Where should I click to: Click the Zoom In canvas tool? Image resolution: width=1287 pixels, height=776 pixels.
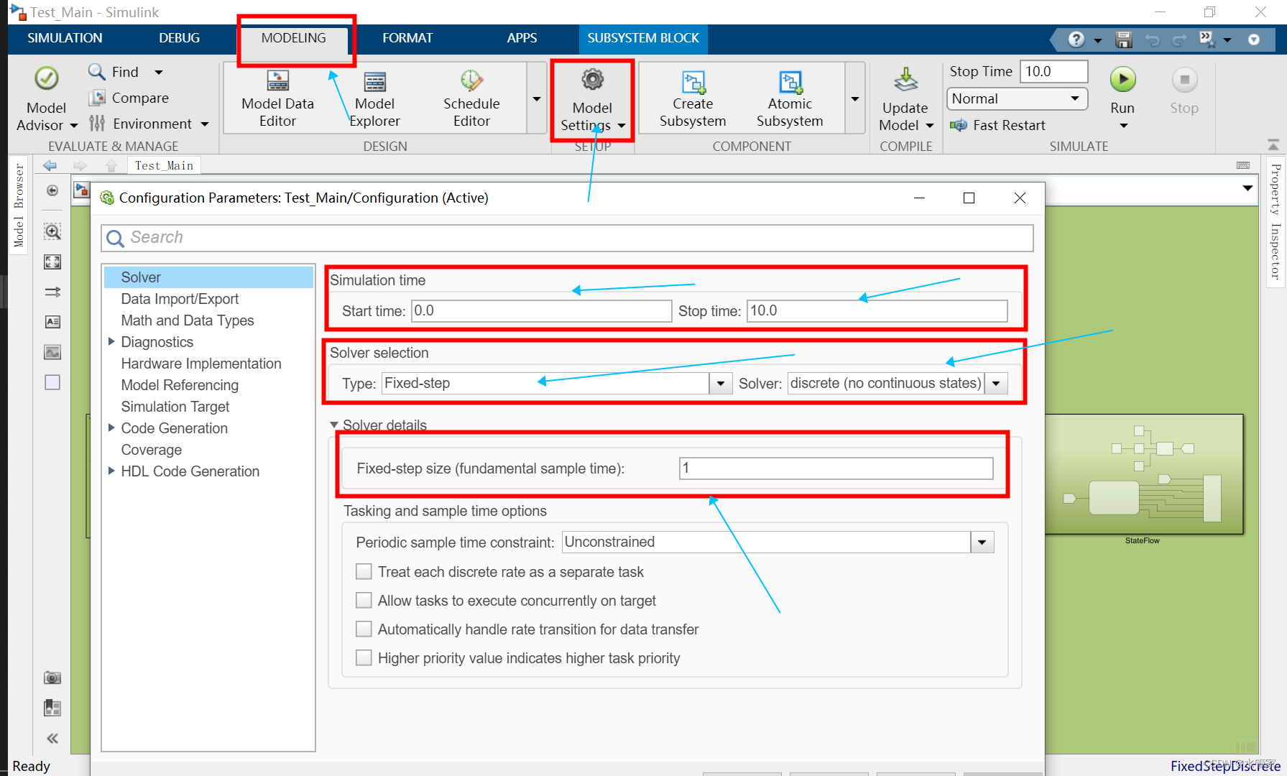[52, 231]
